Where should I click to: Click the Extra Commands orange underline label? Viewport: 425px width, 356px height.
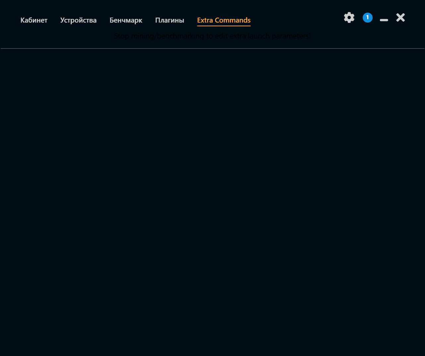[x=224, y=21]
